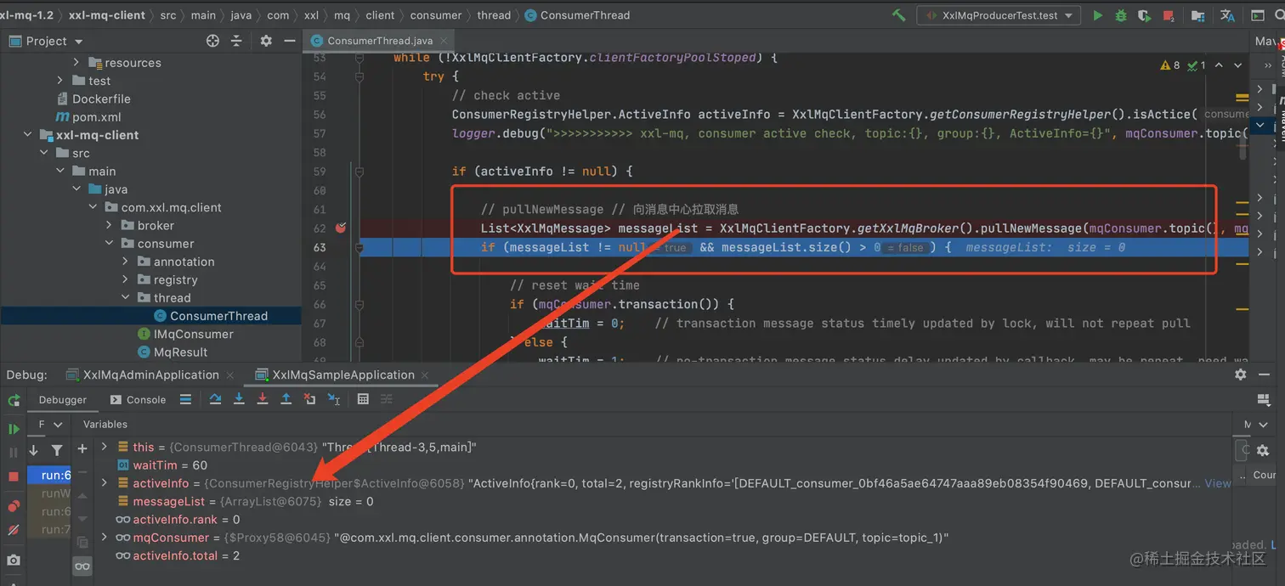Expand the registry package
This screenshot has height=586, width=1285.
pos(125,279)
